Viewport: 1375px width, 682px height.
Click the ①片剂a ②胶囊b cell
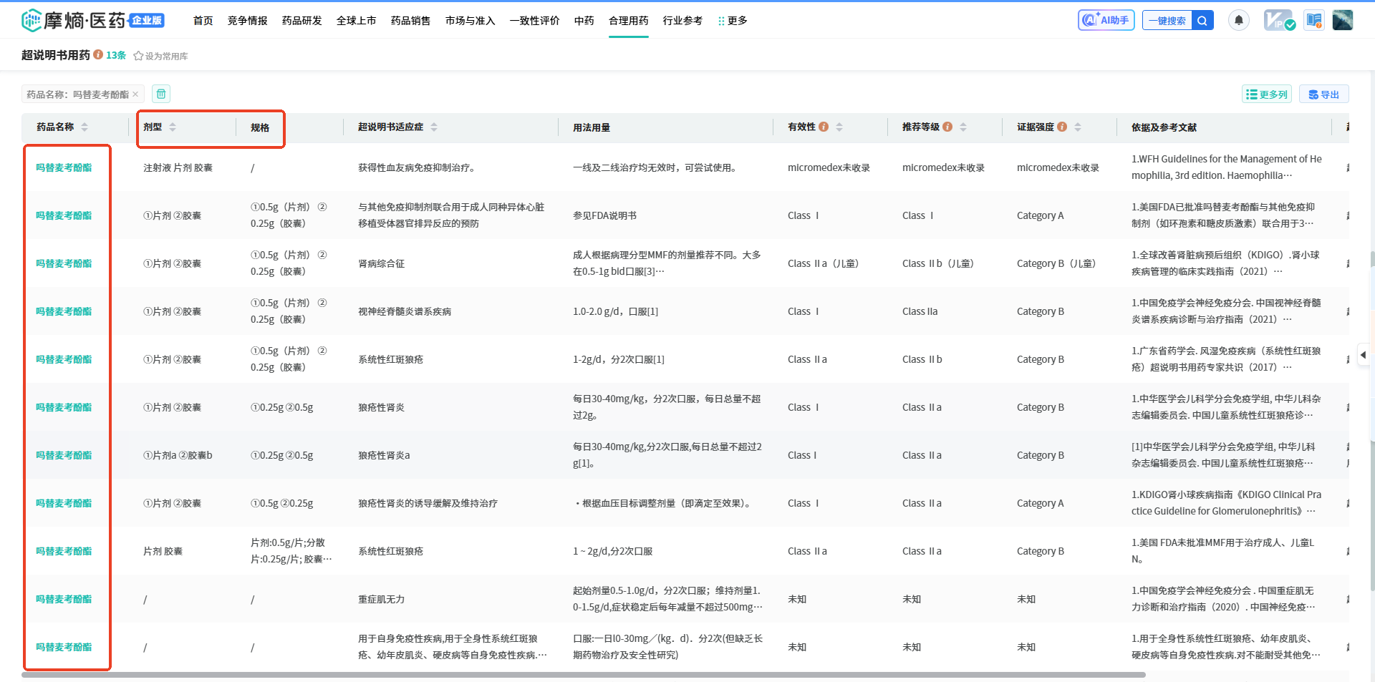pyautogui.click(x=178, y=455)
